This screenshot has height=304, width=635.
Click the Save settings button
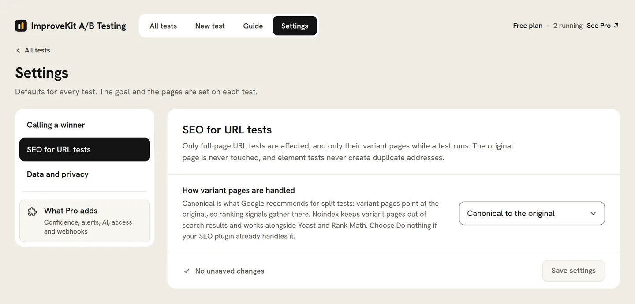pos(573,271)
